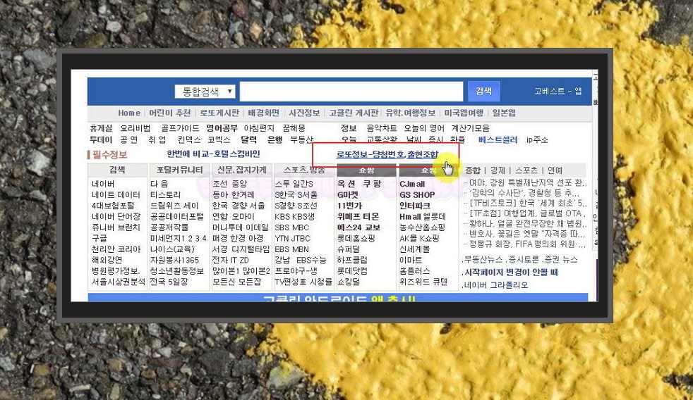Screen dimensions: 693x400
Task: Go to the Home menu item
Action: coord(129,113)
